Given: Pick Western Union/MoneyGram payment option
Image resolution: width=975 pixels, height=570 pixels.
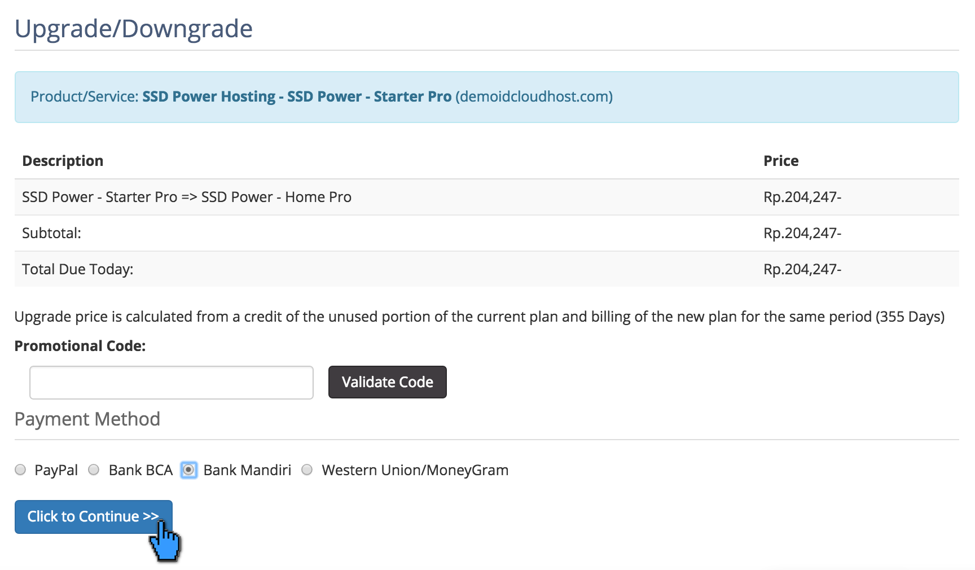Looking at the screenshot, I should point(307,470).
